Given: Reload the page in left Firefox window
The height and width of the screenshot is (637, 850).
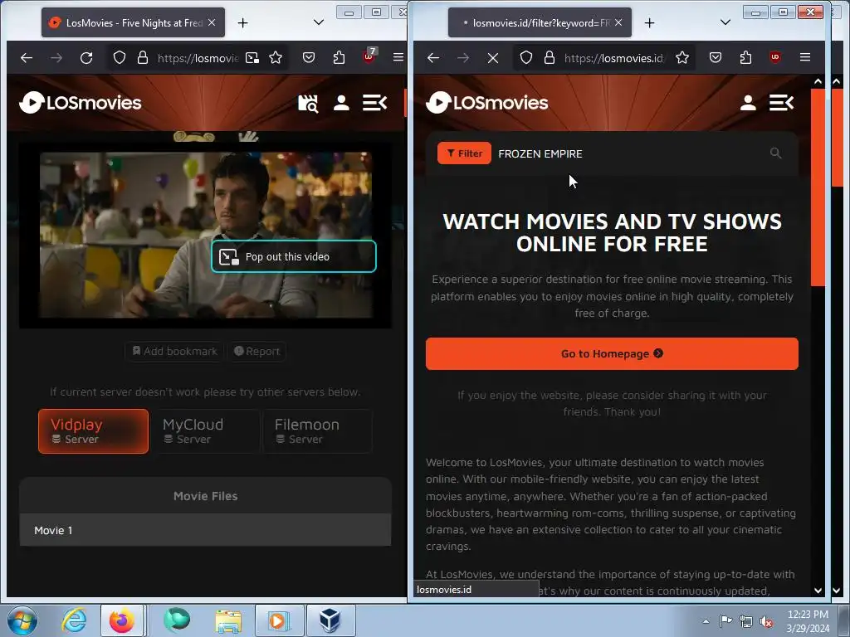Looking at the screenshot, I should (x=86, y=57).
